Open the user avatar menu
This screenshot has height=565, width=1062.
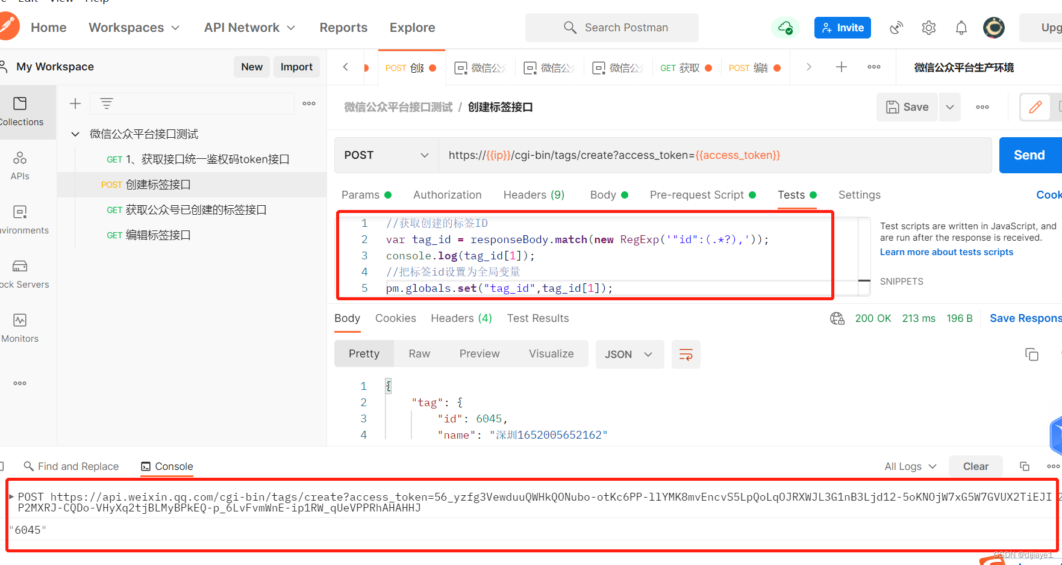pyautogui.click(x=994, y=28)
